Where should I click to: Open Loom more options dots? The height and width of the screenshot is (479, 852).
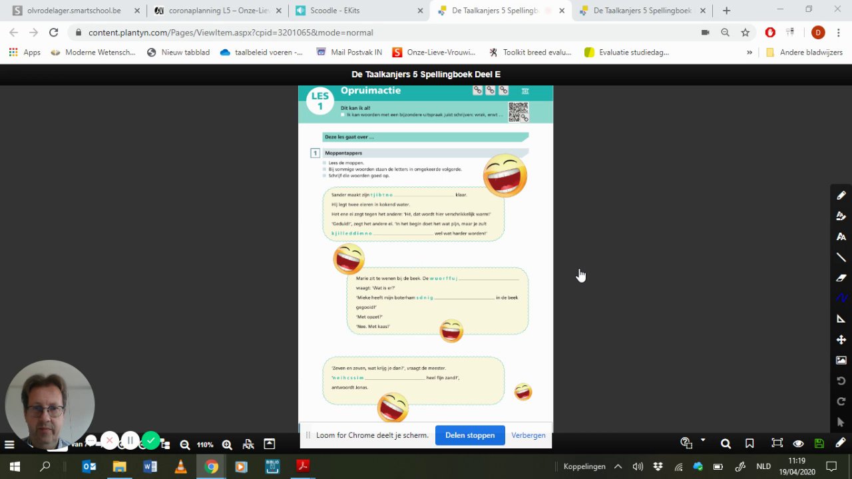pyautogui.click(x=91, y=440)
